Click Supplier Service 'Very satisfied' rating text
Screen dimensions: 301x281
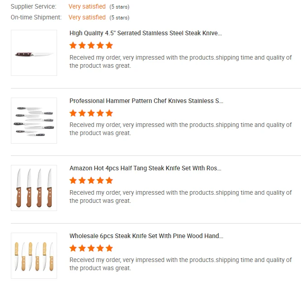(87, 6)
